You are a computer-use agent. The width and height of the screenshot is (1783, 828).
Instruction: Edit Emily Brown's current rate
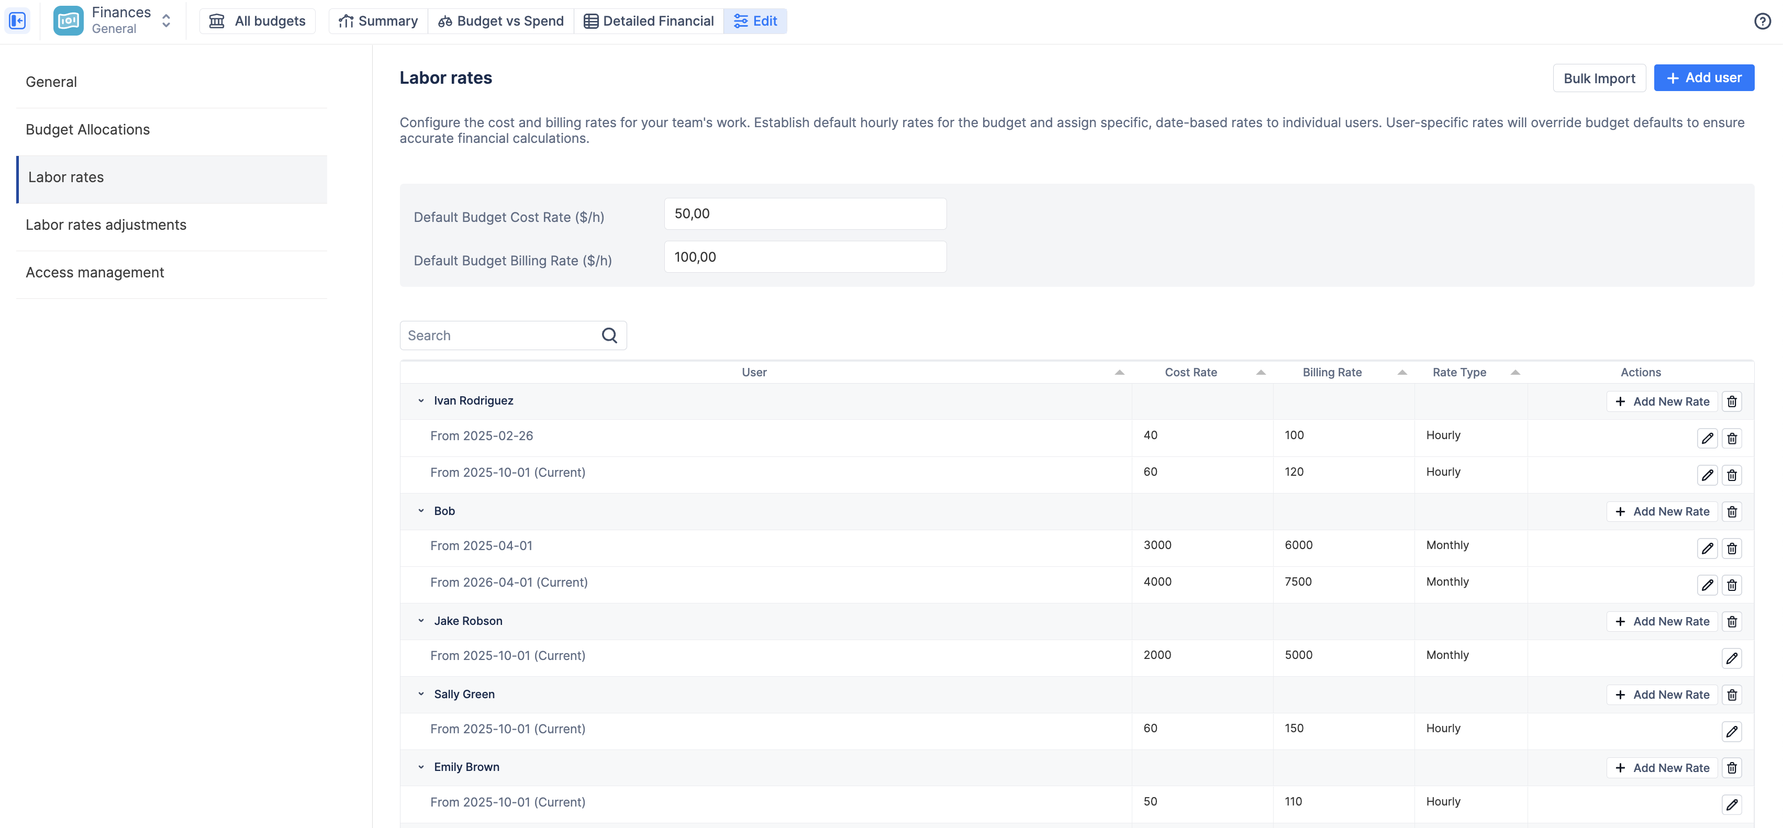pos(1731,804)
